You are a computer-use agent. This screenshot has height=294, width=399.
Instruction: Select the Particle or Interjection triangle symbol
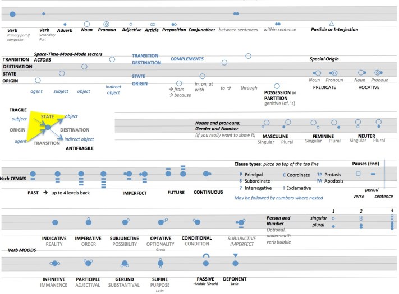(331, 24)
